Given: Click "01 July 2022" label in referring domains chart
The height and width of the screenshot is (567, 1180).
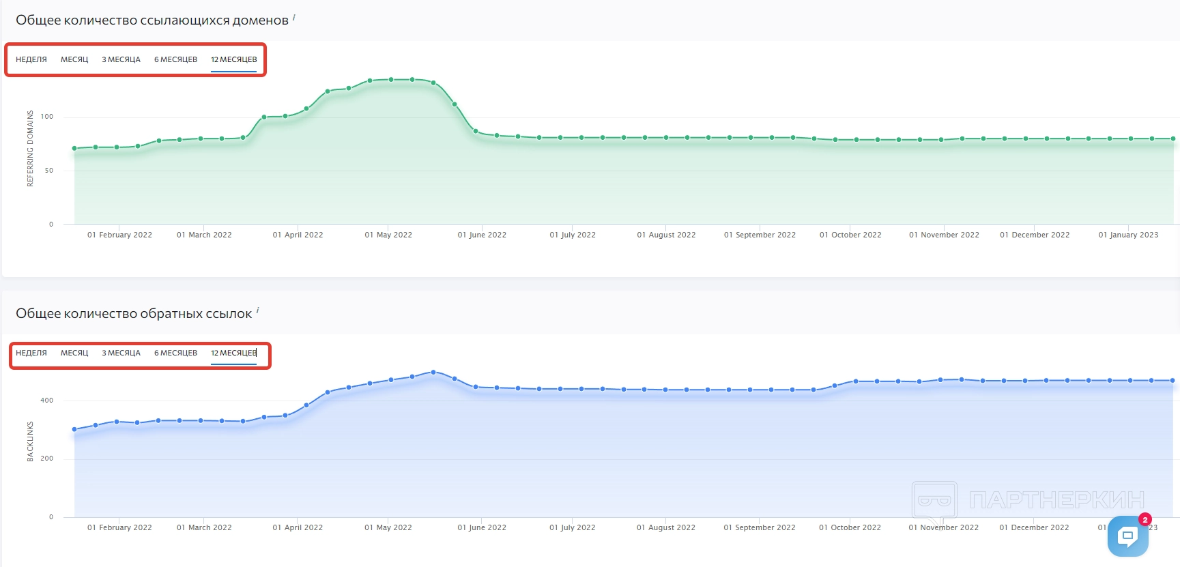Looking at the screenshot, I should [573, 235].
